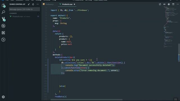Open Source Control more actions menu

[38, 4]
